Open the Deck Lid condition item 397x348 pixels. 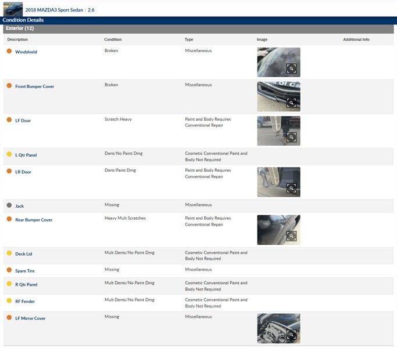click(x=24, y=254)
